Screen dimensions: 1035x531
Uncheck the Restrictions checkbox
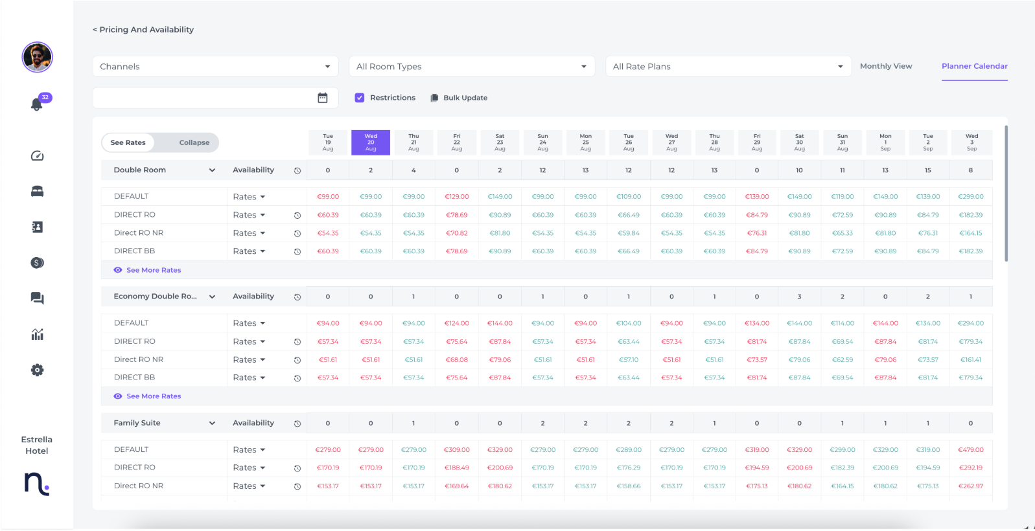(360, 98)
